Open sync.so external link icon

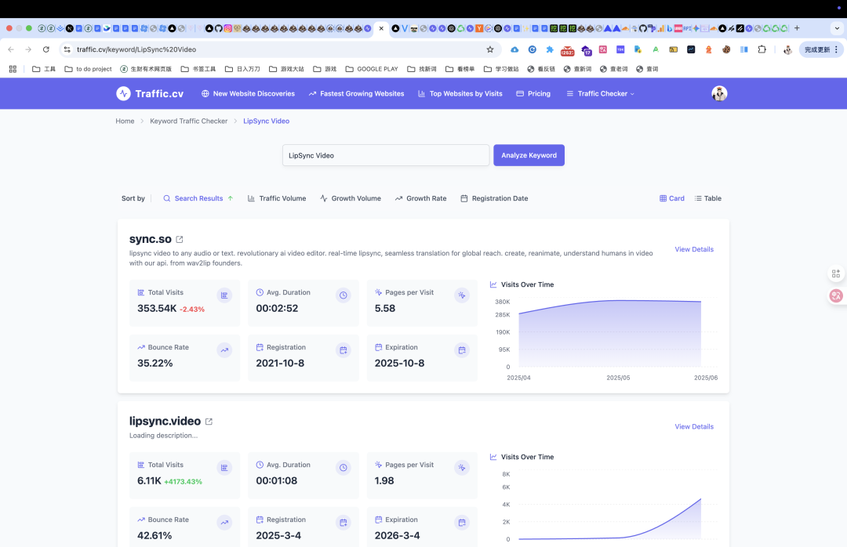(x=180, y=239)
